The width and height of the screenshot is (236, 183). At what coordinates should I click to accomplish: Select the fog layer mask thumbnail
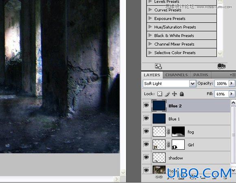click(178, 132)
